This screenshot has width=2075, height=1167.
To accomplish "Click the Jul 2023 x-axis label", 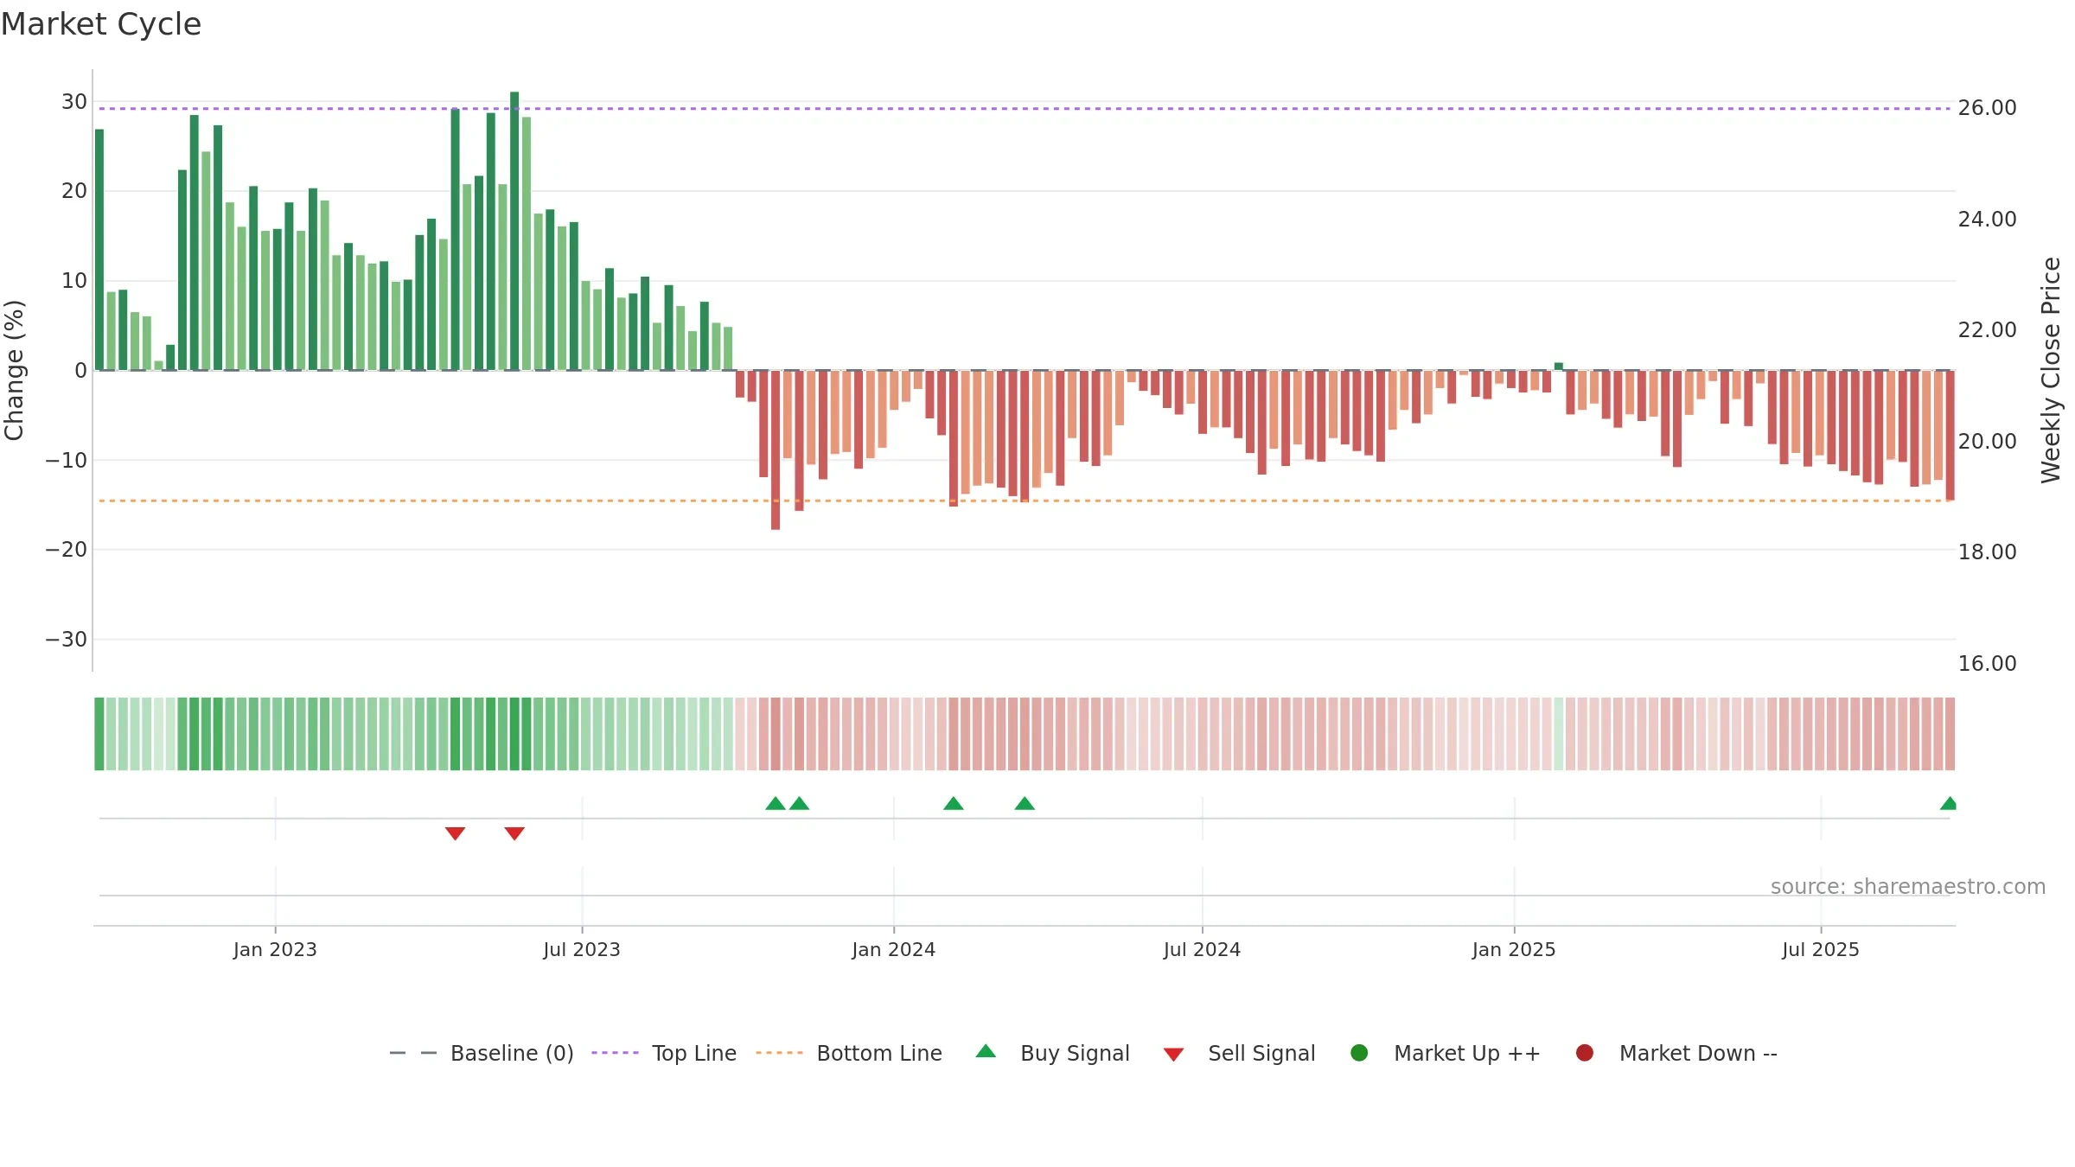I will point(582,949).
